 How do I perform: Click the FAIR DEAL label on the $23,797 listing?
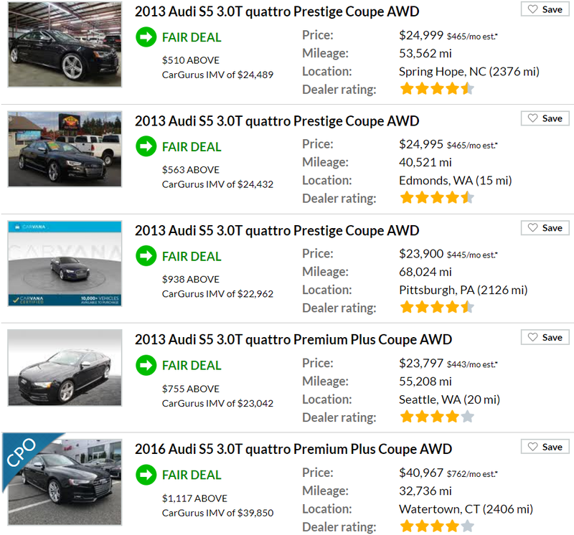[x=192, y=365]
